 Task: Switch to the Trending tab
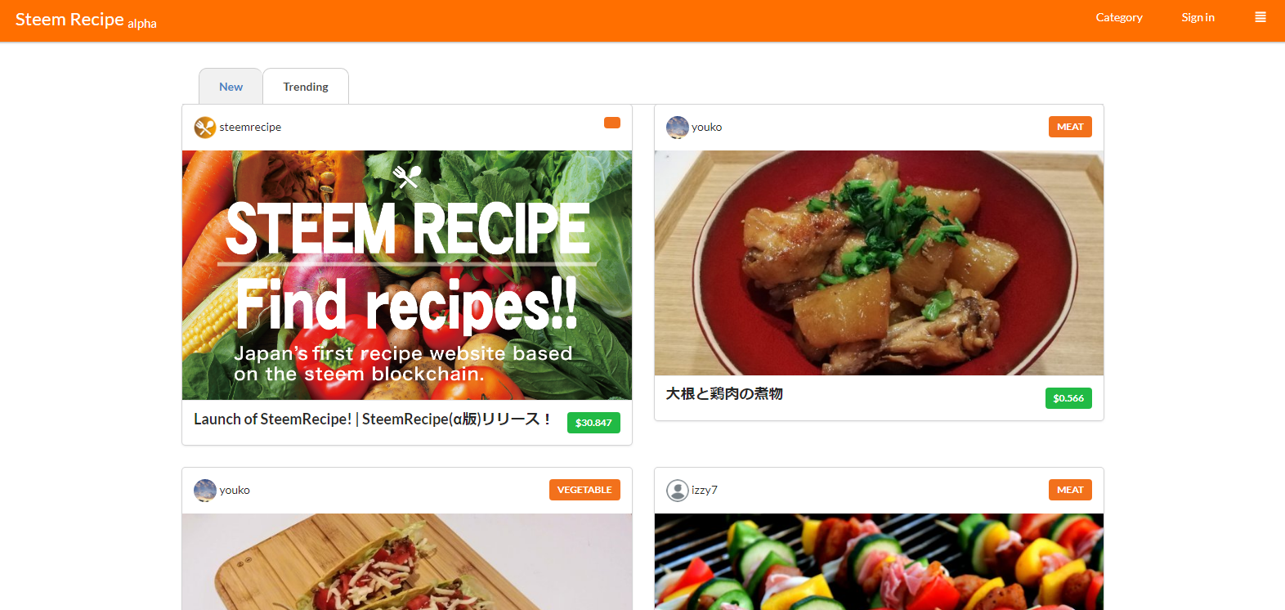(x=306, y=87)
